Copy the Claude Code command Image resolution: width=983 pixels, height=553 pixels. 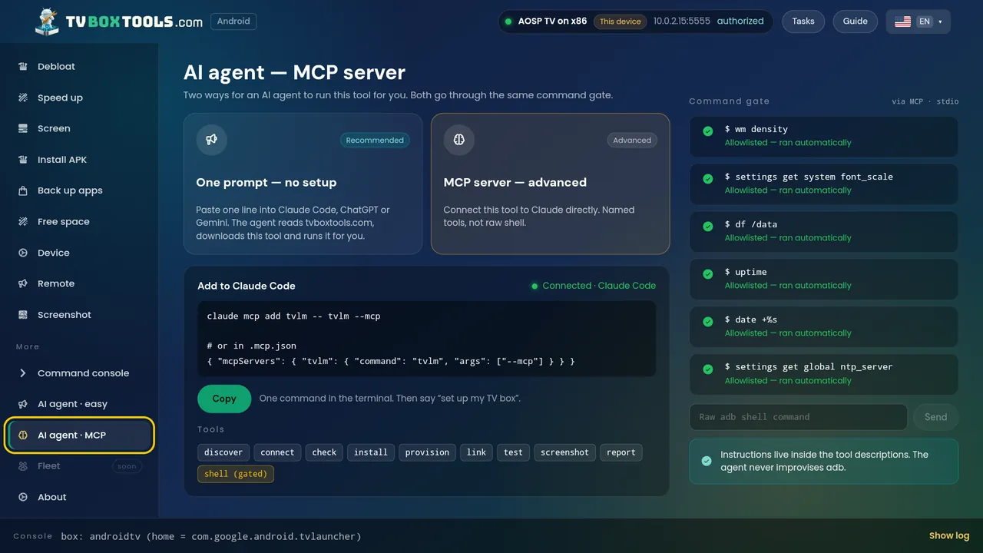(x=224, y=399)
